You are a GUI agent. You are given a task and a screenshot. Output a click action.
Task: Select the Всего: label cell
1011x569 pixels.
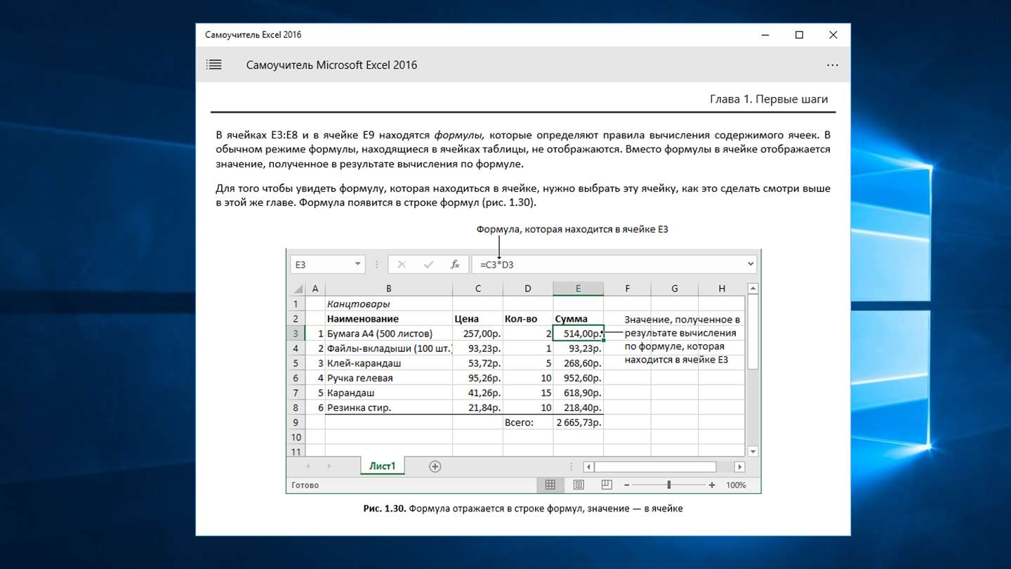(x=528, y=422)
